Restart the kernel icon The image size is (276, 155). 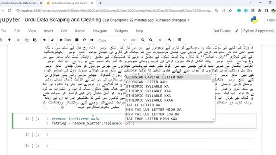tap(85, 40)
